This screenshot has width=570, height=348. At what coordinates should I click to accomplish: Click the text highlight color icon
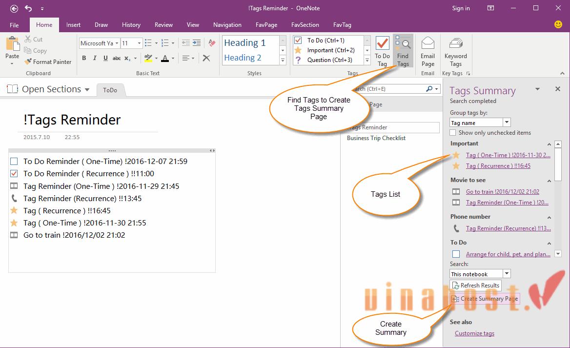click(148, 58)
